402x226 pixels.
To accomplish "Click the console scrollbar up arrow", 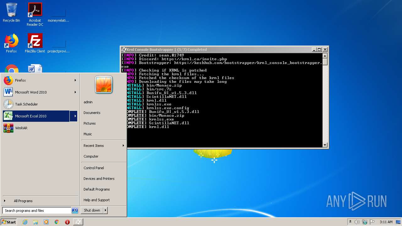I will pyautogui.click(x=325, y=56).
